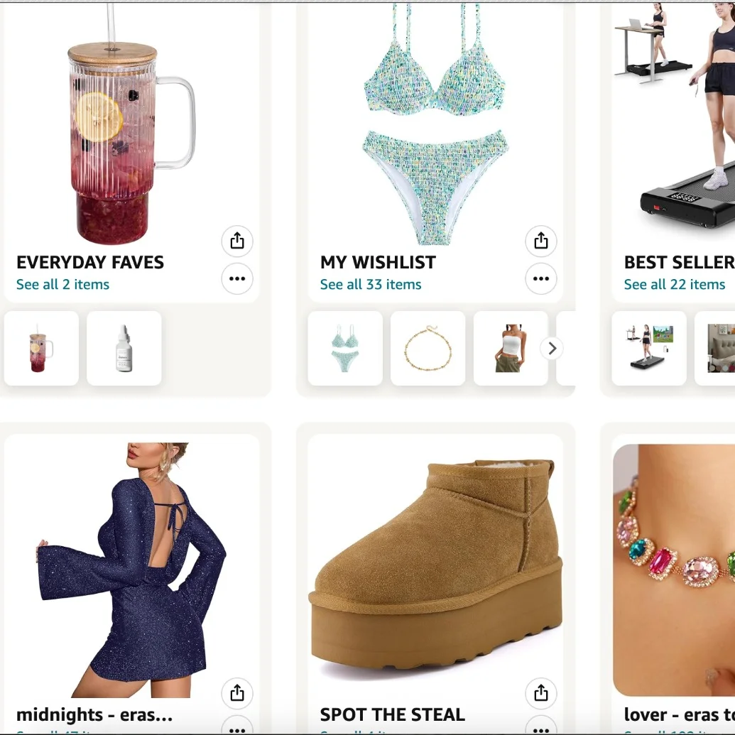Open the navy sparkly dress image
The width and height of the screenshot is (735, 735).
(131, 570)
